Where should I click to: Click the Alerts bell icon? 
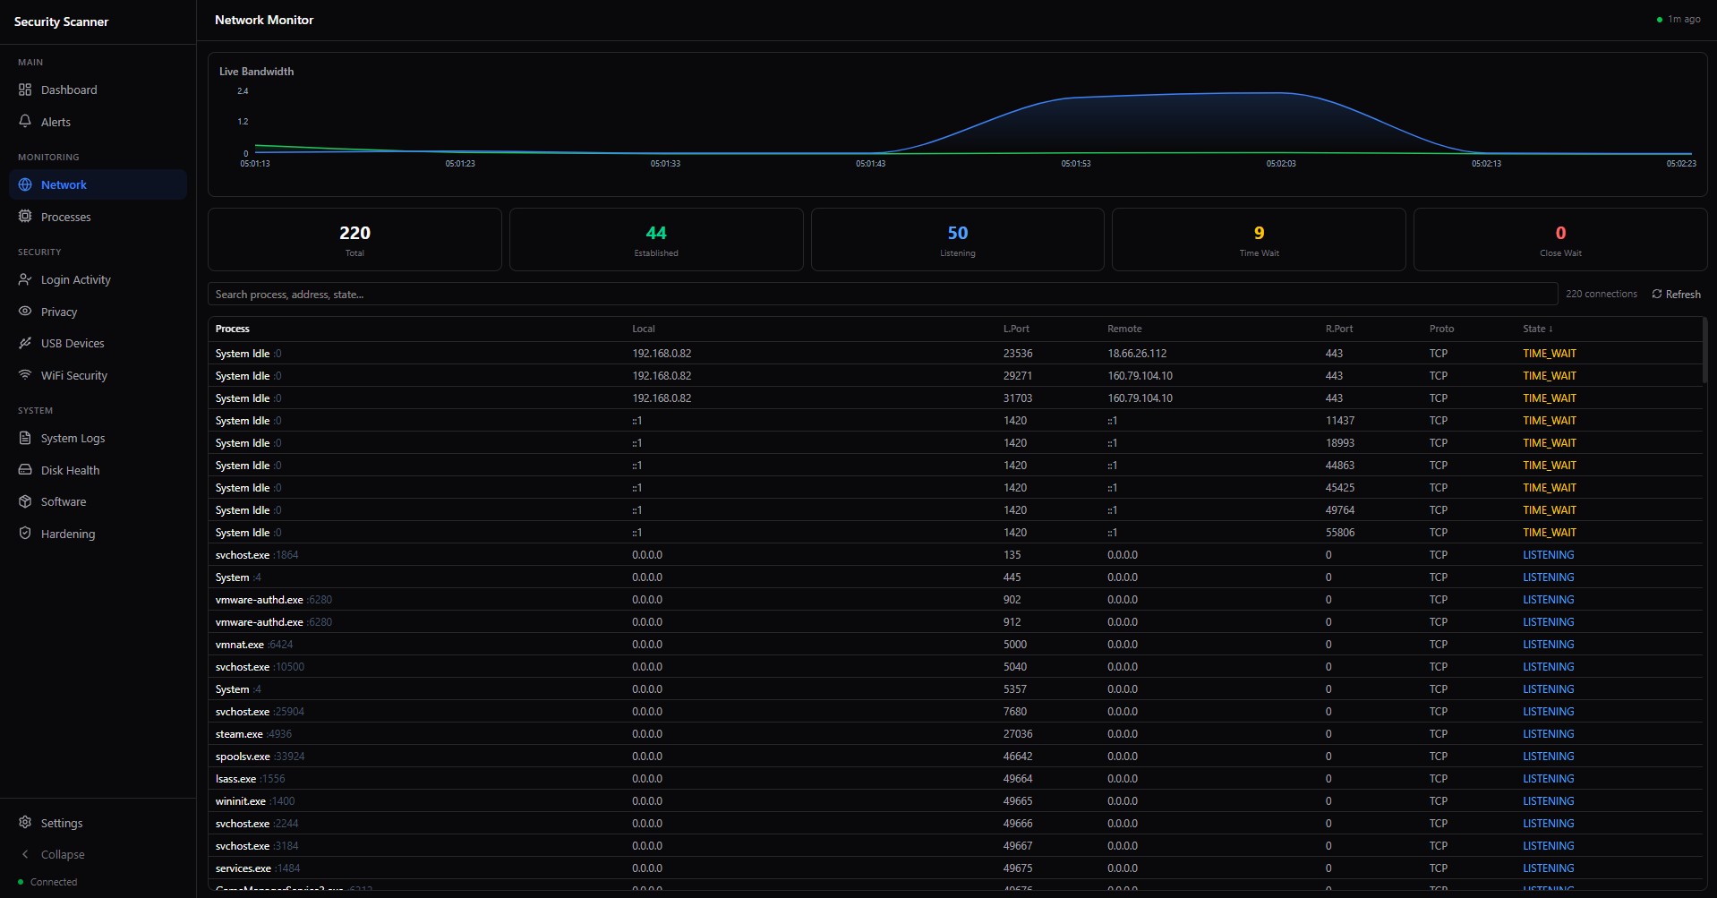25,122
